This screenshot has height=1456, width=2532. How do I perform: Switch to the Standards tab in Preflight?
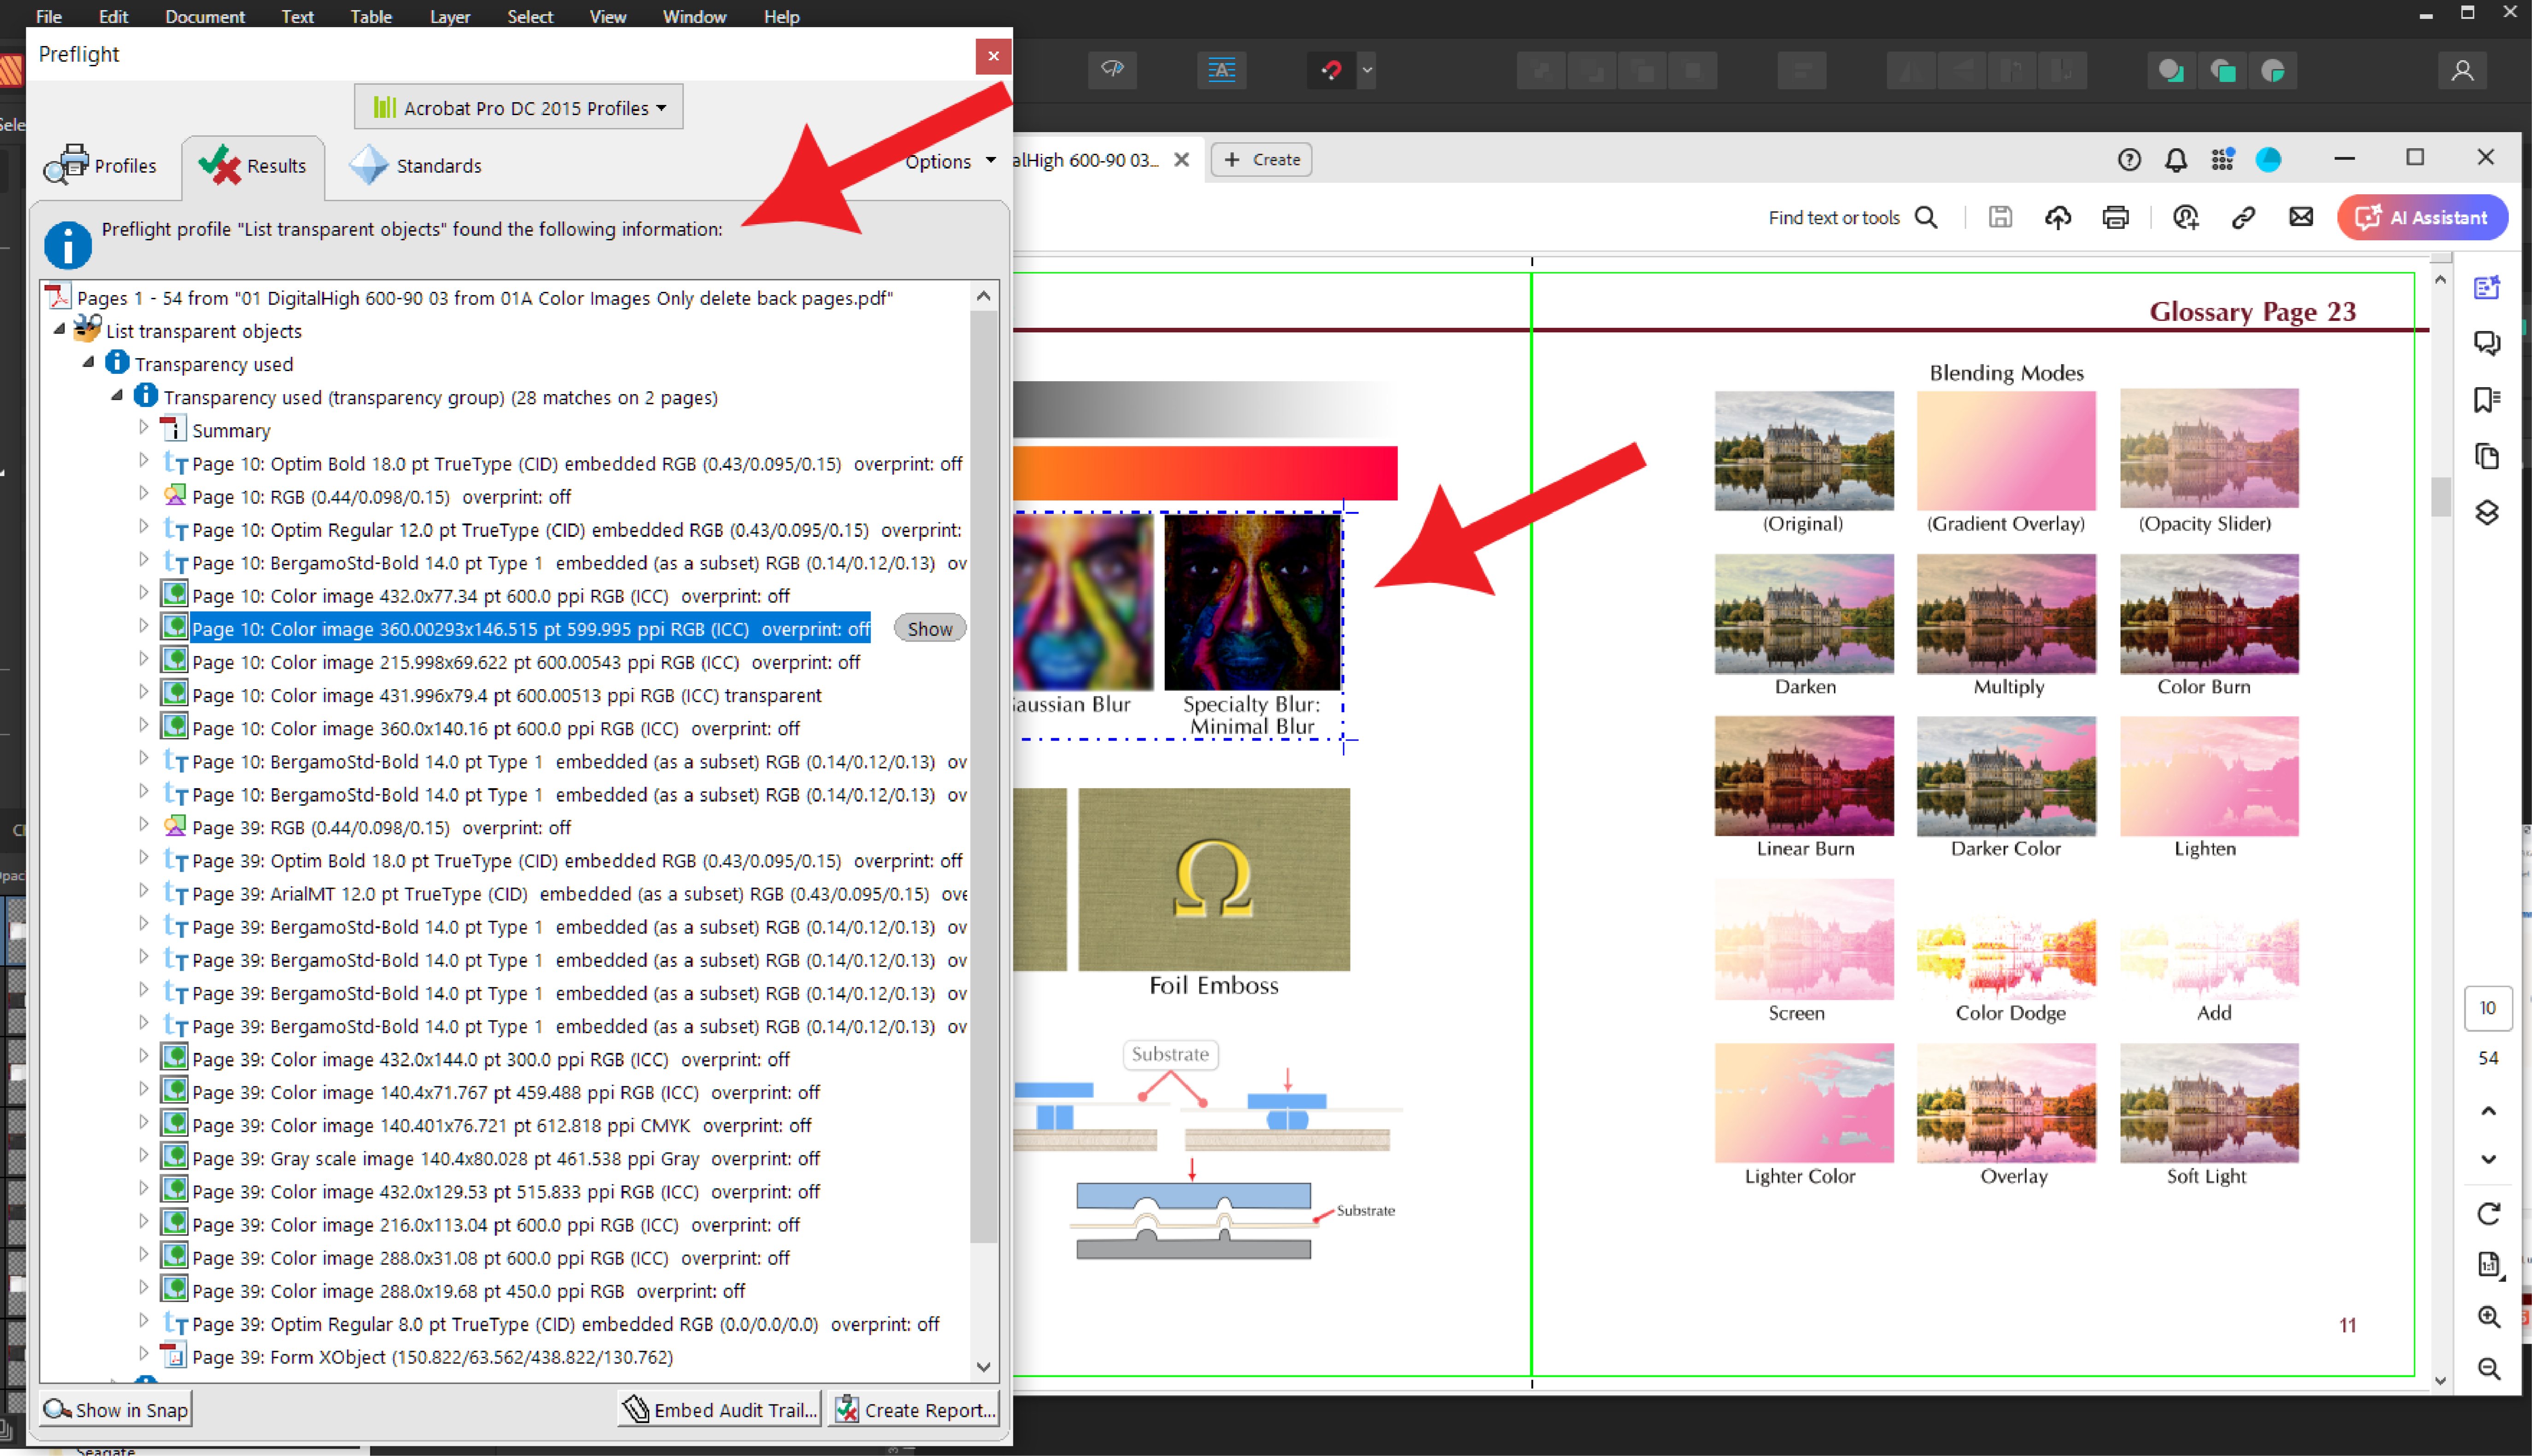pyautogui.click(x=415, y=165)
